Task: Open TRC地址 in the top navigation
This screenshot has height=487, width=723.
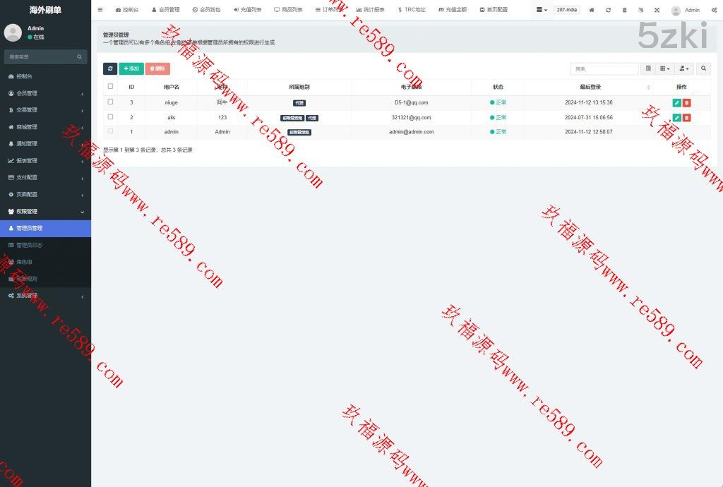Action: coord(412,10)
